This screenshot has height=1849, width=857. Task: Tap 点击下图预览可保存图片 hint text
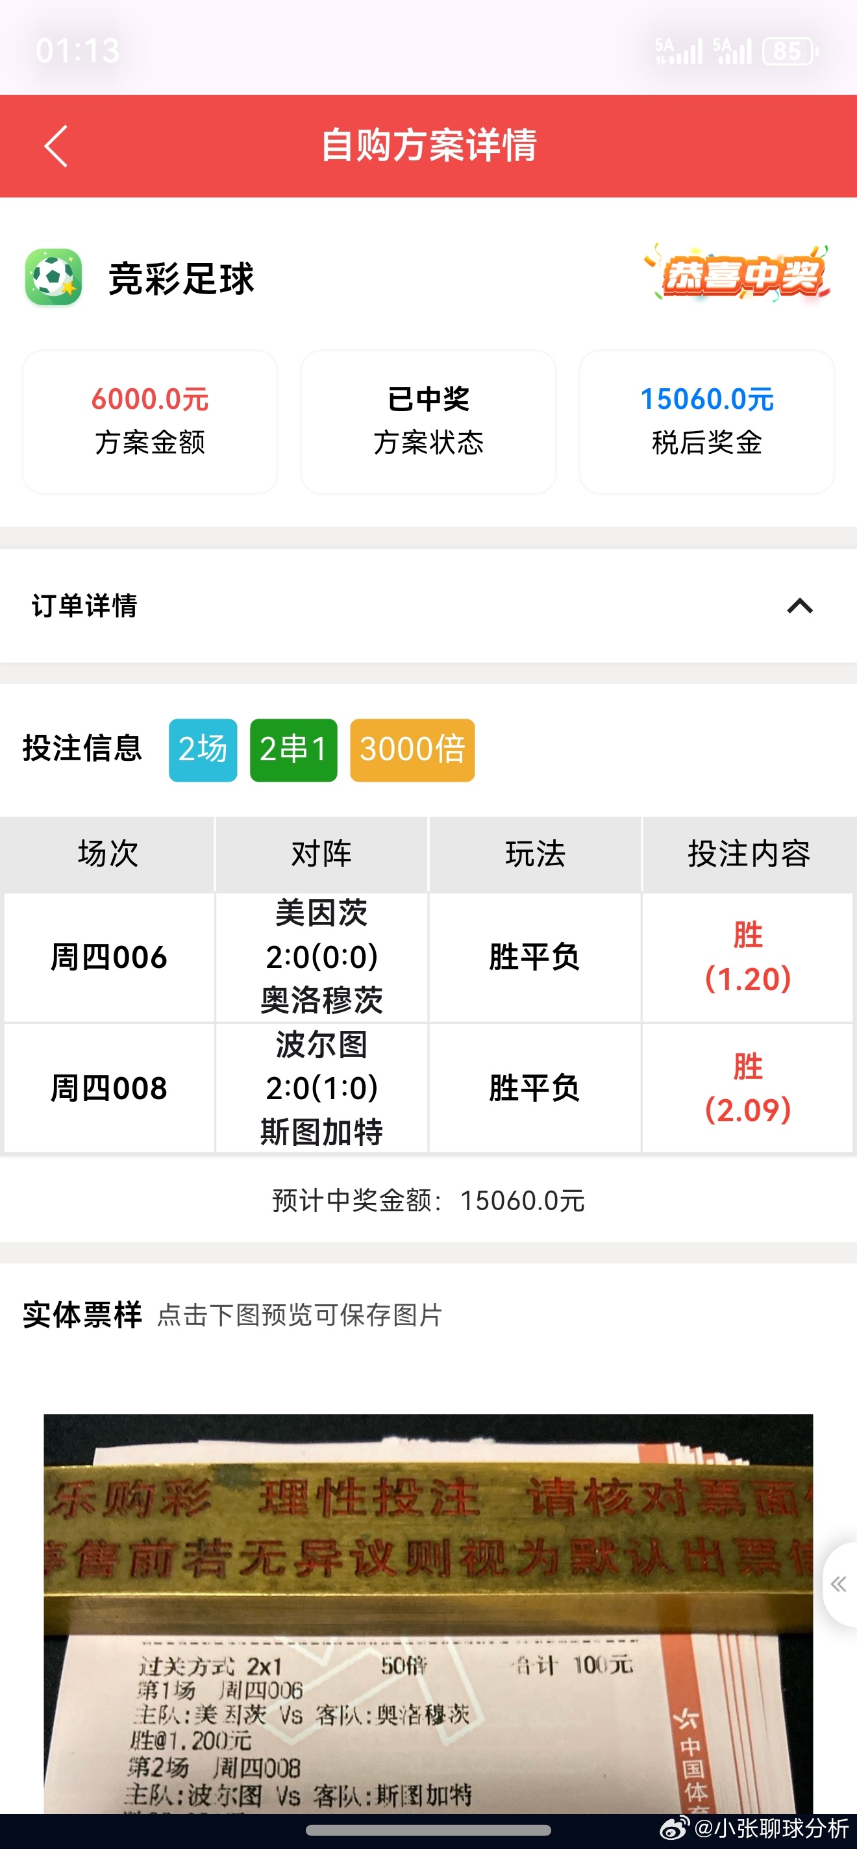300,1312
